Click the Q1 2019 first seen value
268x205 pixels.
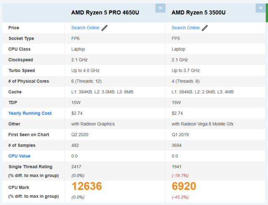pos(180,135)
